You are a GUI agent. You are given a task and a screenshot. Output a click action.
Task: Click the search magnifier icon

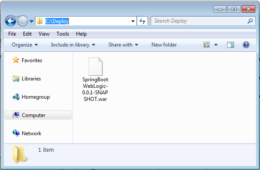(250, 21)
